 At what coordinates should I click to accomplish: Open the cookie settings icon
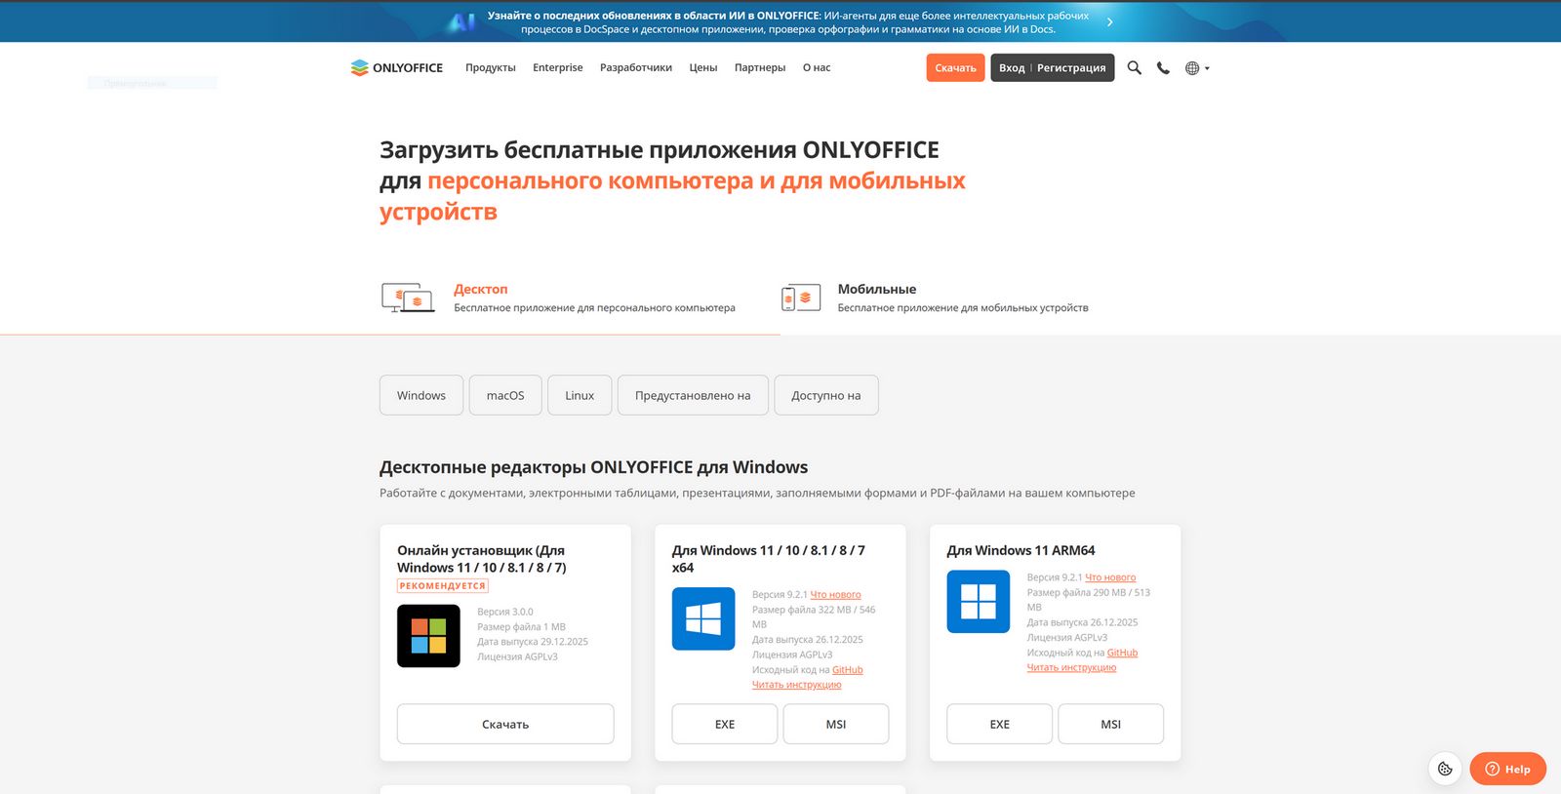1445,769
